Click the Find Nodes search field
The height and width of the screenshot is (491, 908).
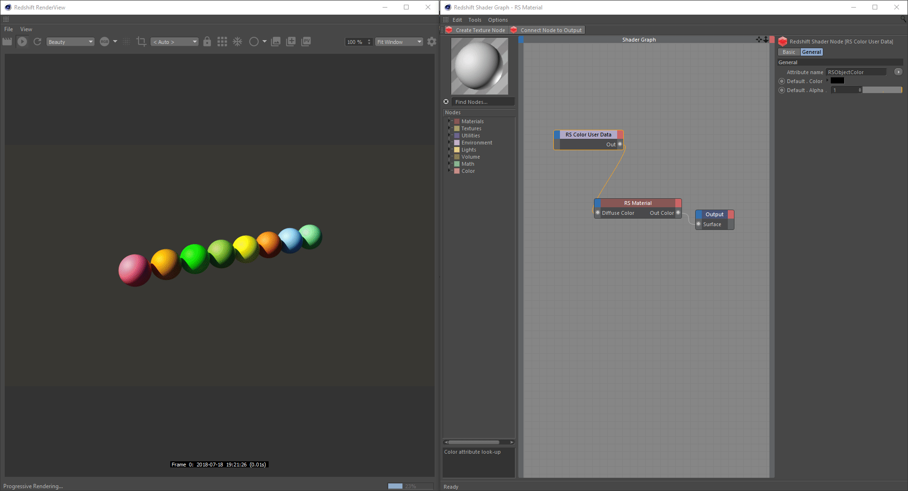click(482, 102)
